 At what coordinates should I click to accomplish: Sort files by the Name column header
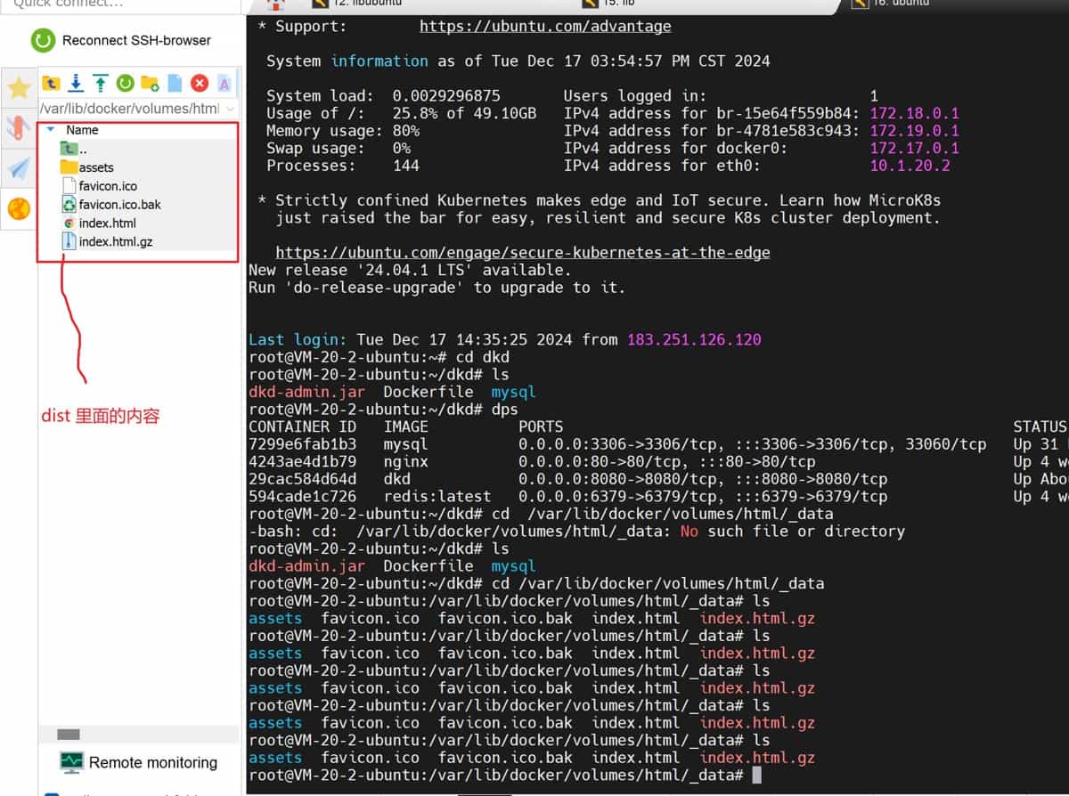[x=82, y=130]
